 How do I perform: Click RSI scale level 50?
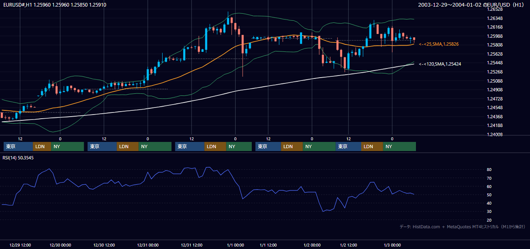489,195
